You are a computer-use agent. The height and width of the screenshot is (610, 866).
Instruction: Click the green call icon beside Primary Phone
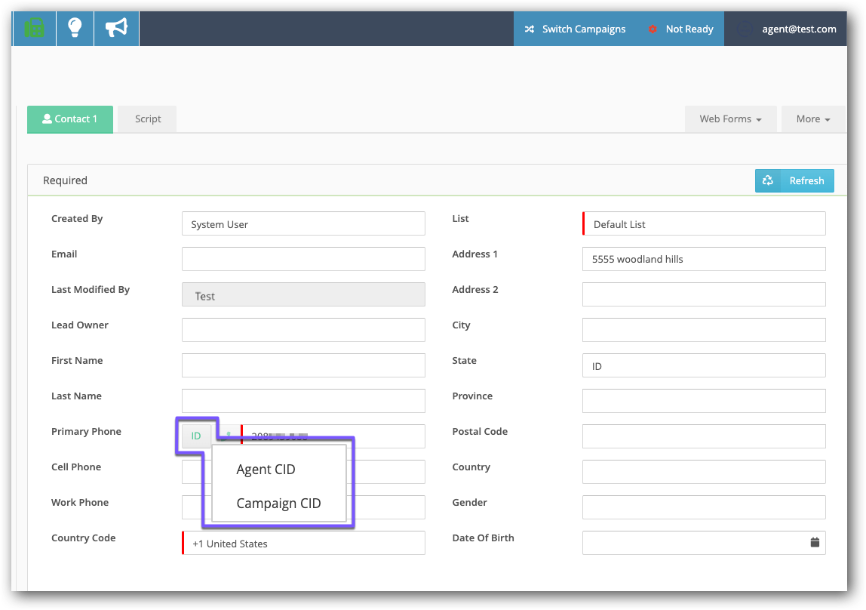229,436
